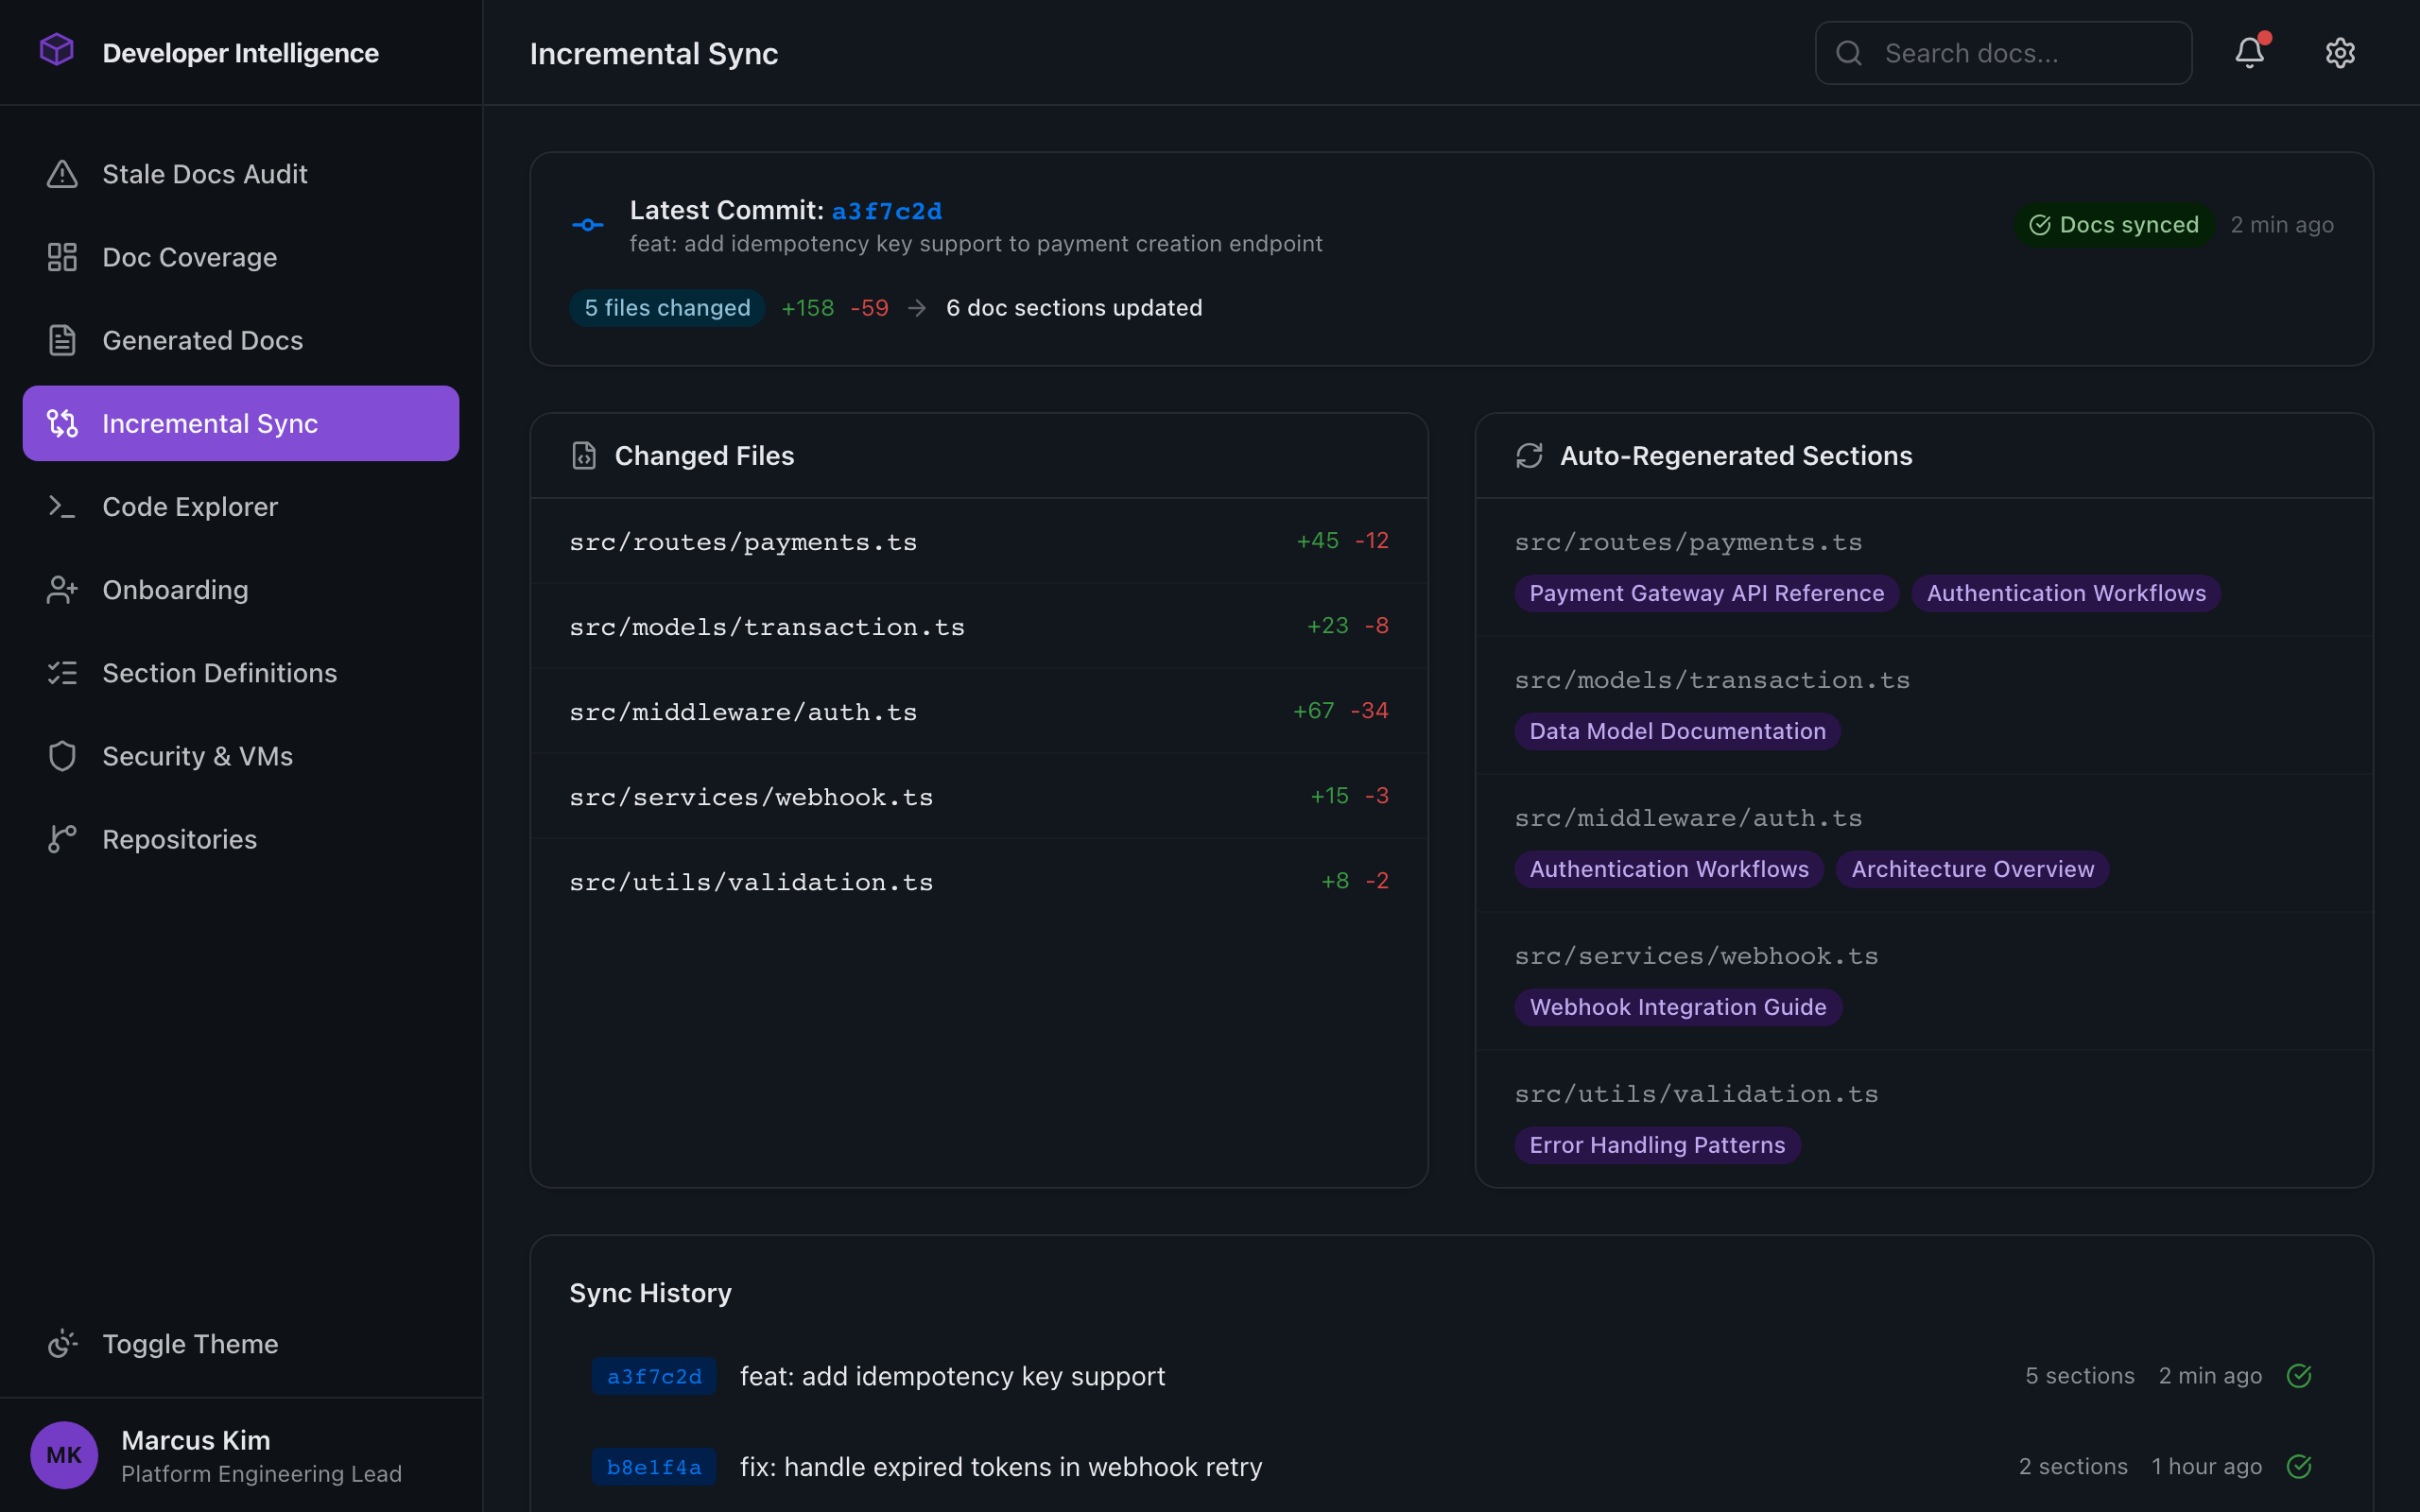Click the Auto-Regenerated Sections refresh icon

(x=1529, y=455)
